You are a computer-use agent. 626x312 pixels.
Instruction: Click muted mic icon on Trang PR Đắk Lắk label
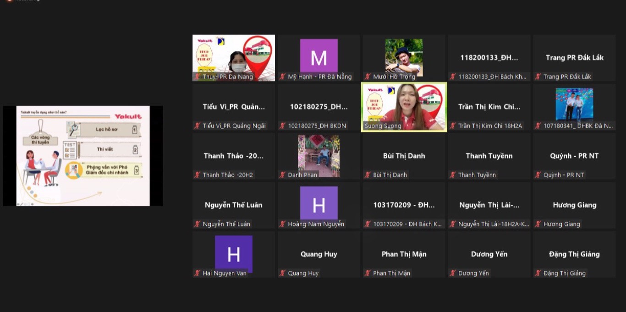538,77
